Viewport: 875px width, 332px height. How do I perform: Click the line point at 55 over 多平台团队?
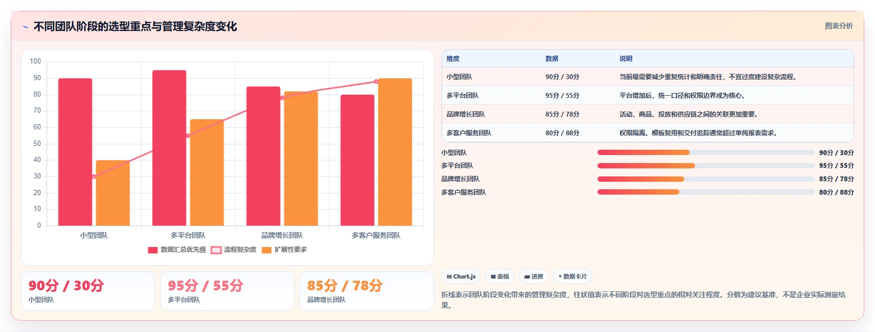188,136
